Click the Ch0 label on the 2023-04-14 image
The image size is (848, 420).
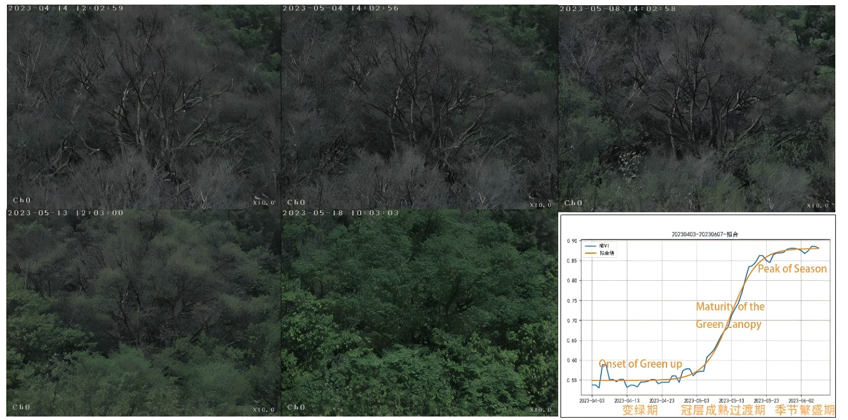coord(21,201)
